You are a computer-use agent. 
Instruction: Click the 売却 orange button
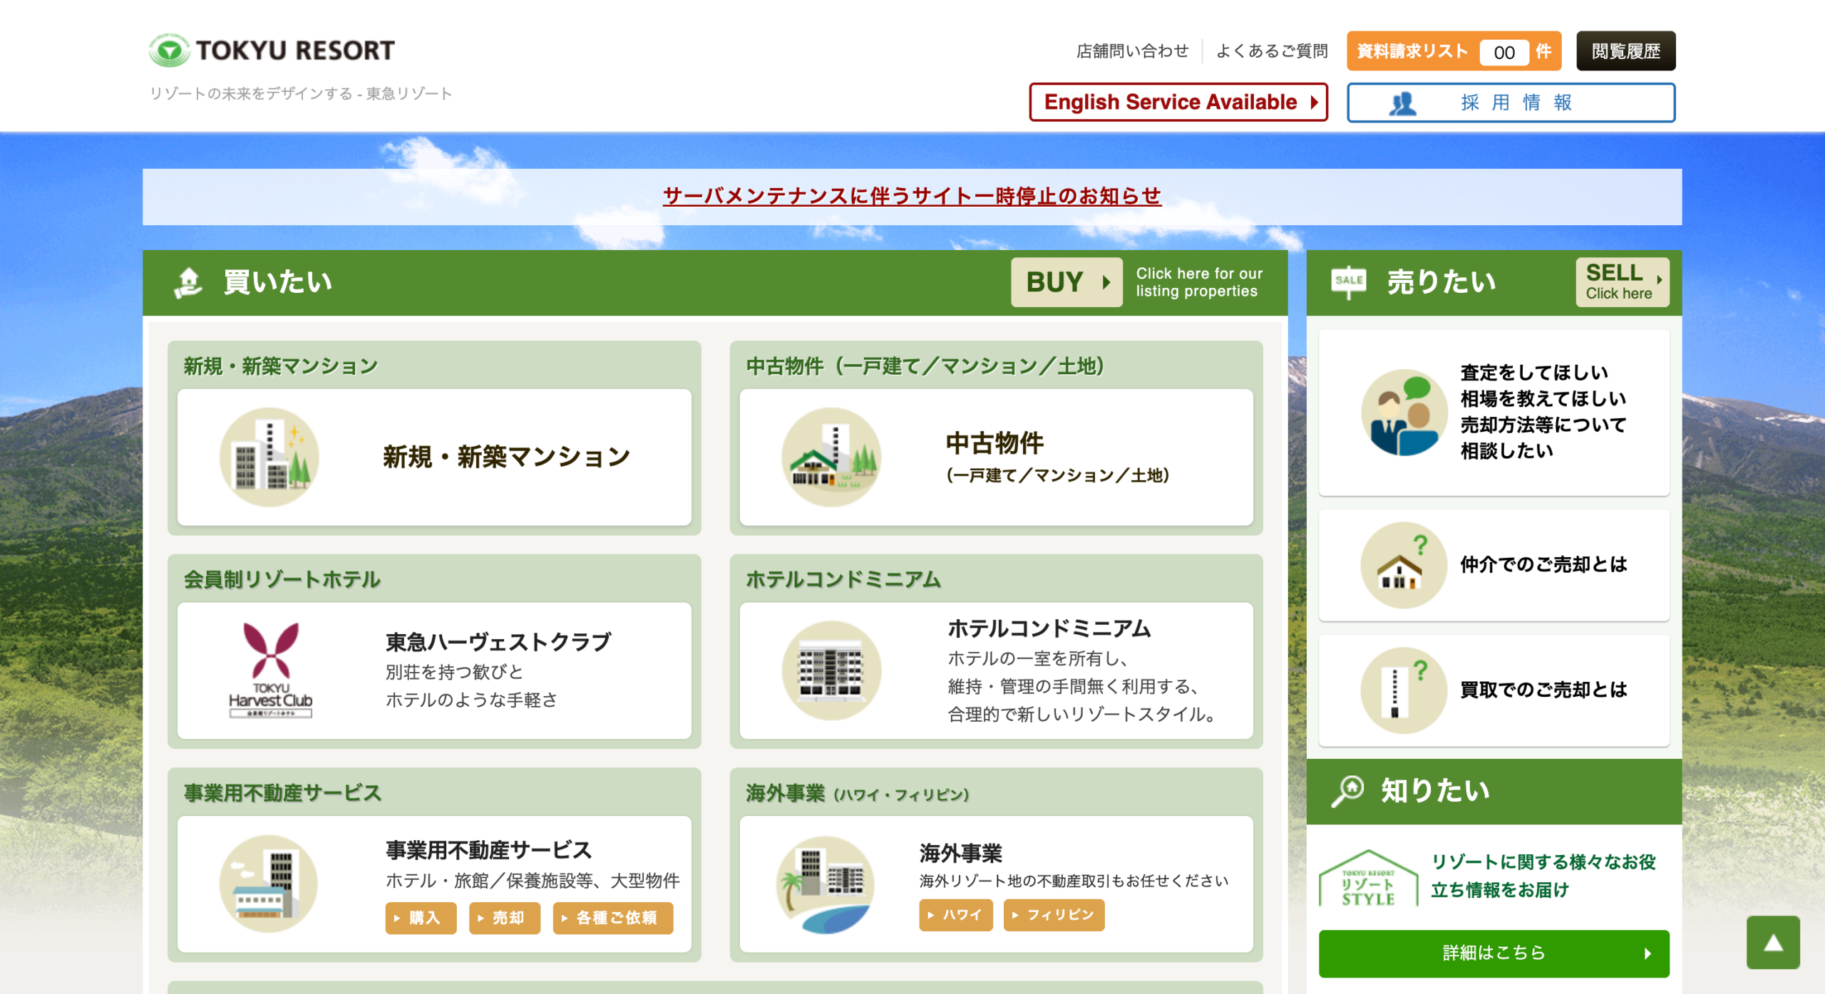pyautogui.click(x=505, y=918)
